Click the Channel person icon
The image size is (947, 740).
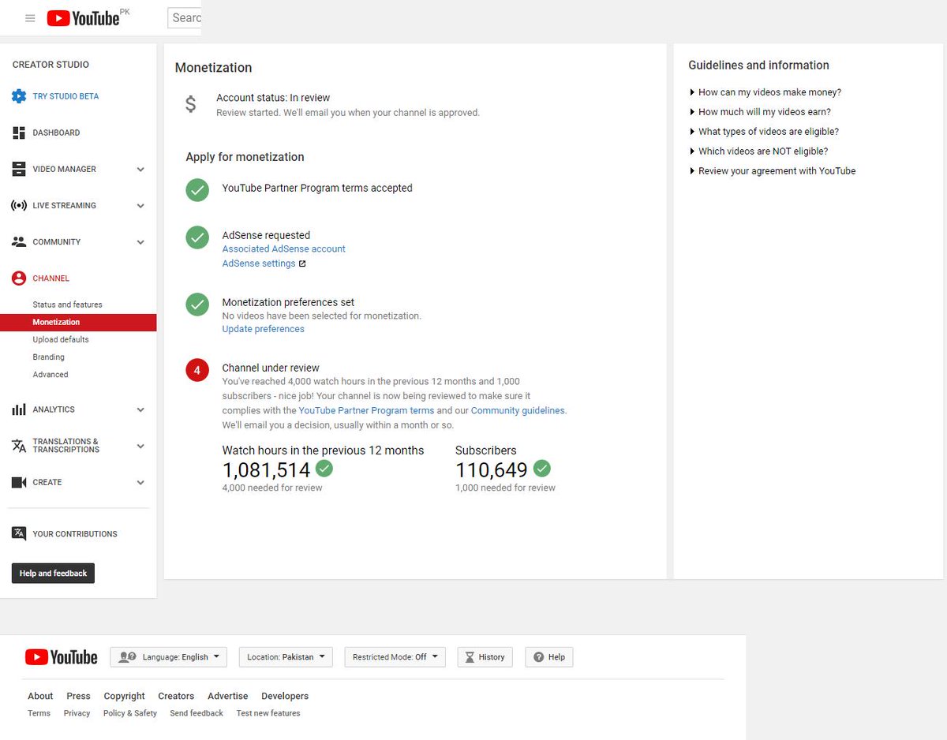(x=19, y=278)
